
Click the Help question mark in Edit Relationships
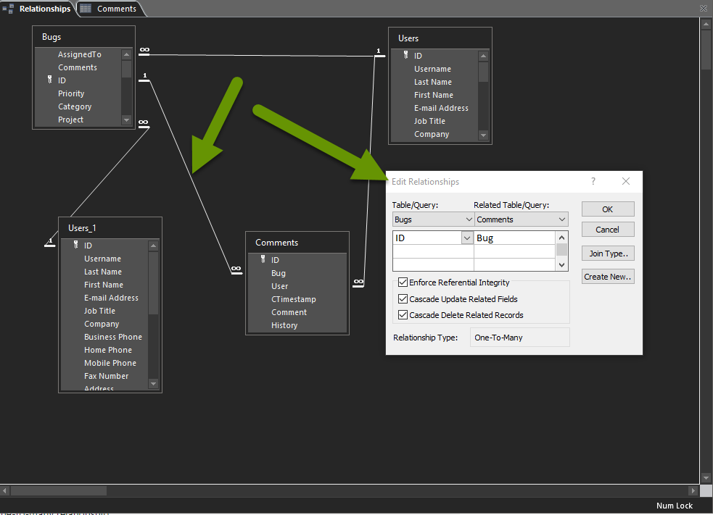593,181
